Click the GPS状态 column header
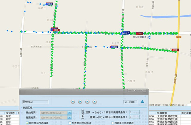The image size is (191, 125). coord(10,113)
